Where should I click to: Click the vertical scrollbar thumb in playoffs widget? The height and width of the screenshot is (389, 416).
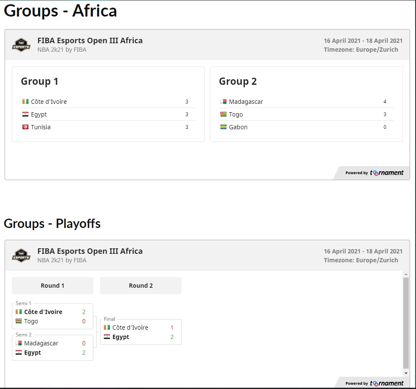pyautogui.click(x=406, y=323)
